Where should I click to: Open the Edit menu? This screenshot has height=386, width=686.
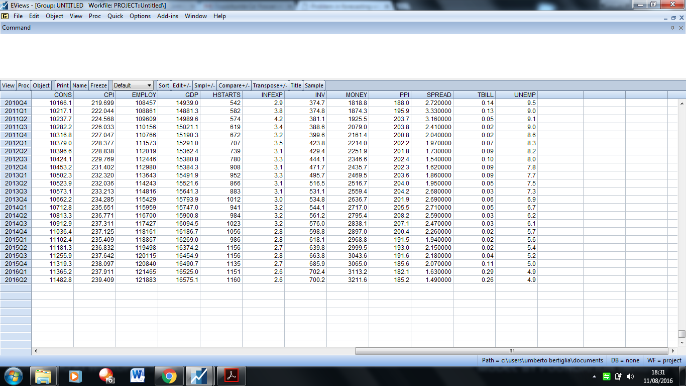click(x=34, y=16)
